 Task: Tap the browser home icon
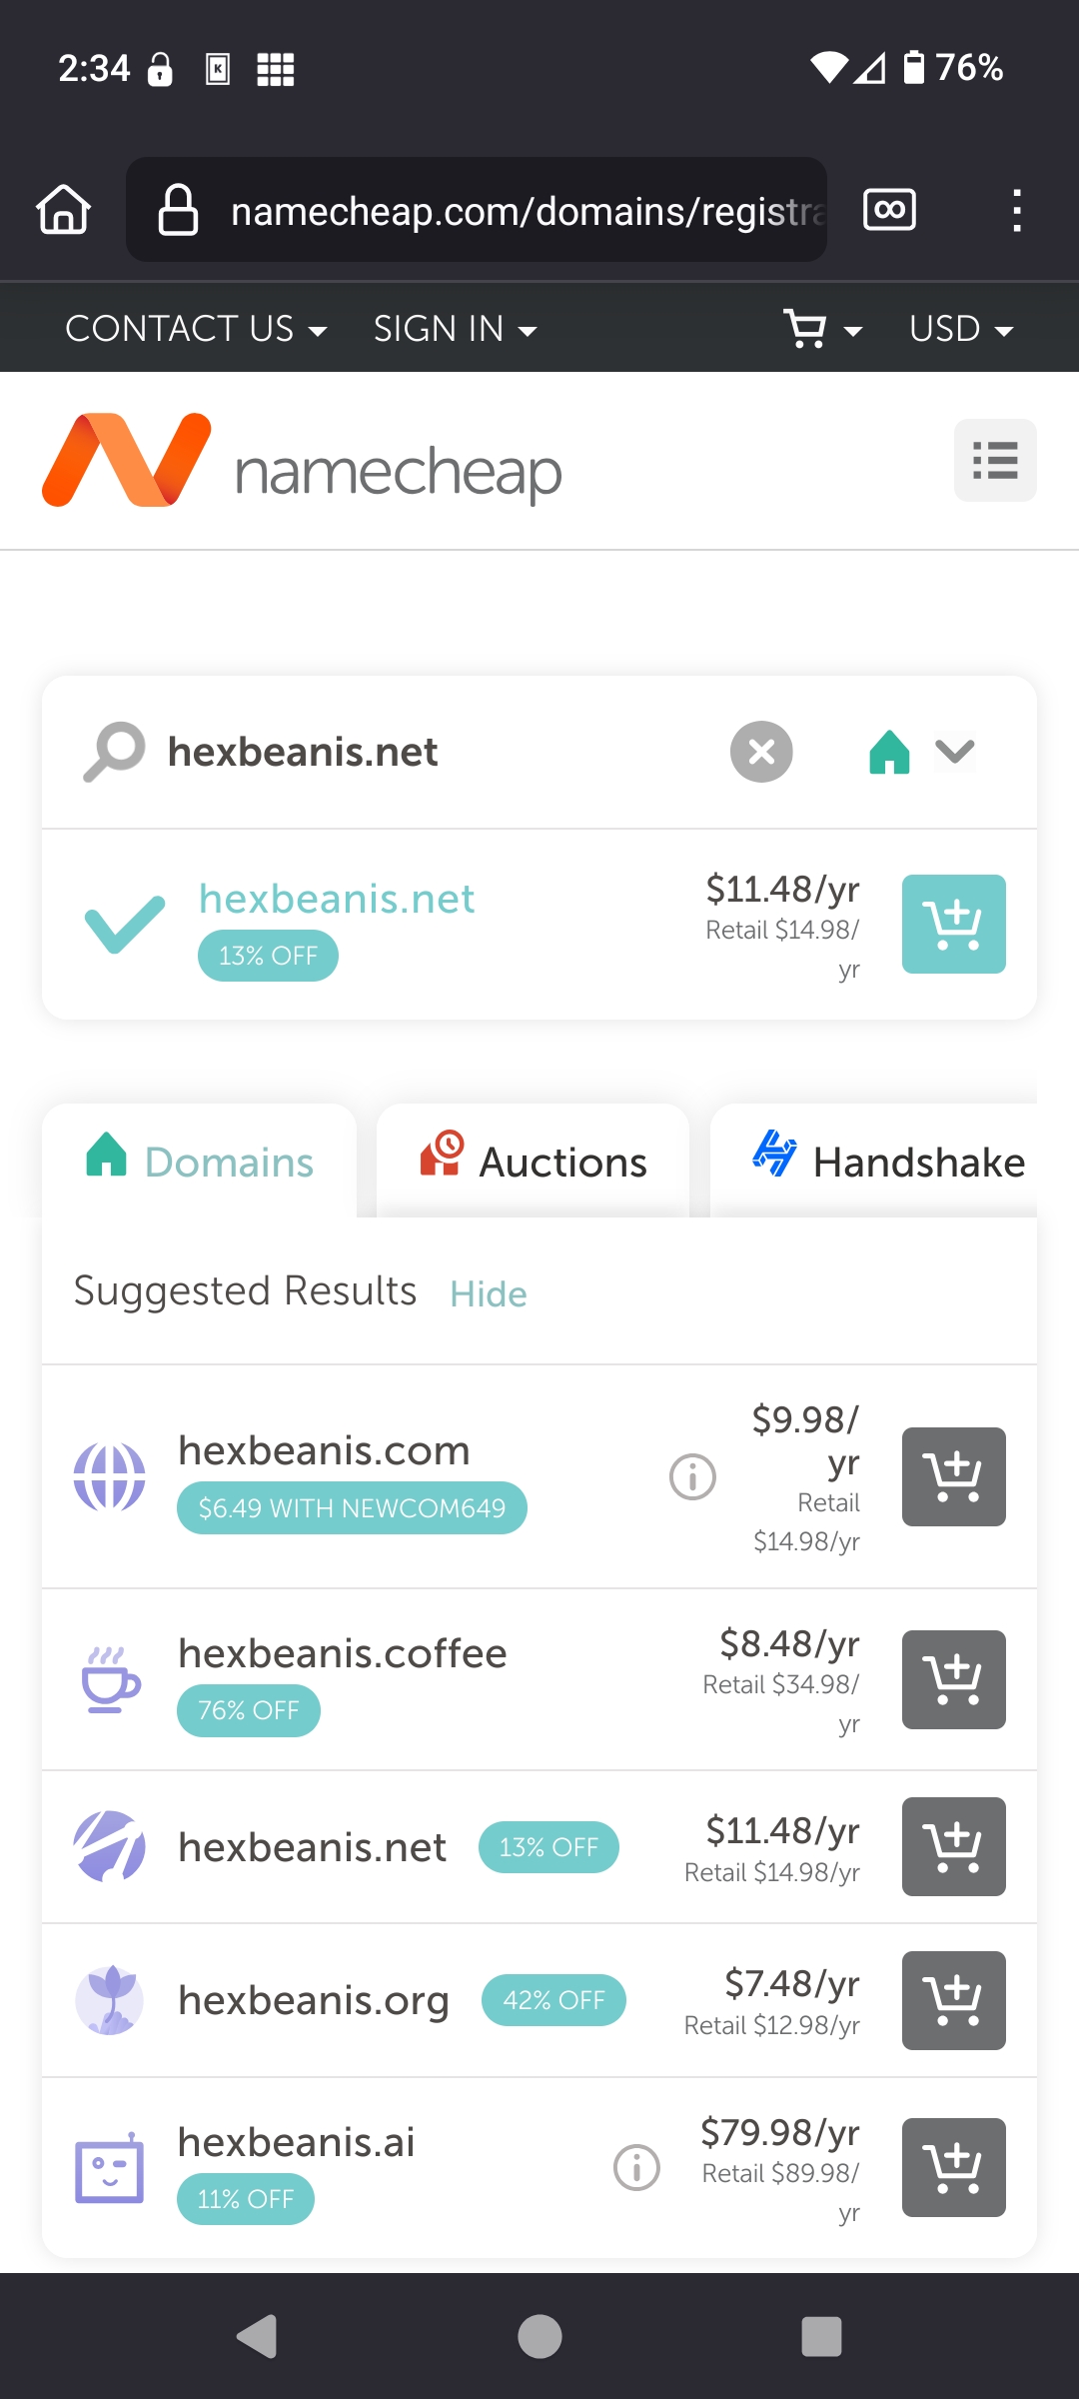click(64, 210)
